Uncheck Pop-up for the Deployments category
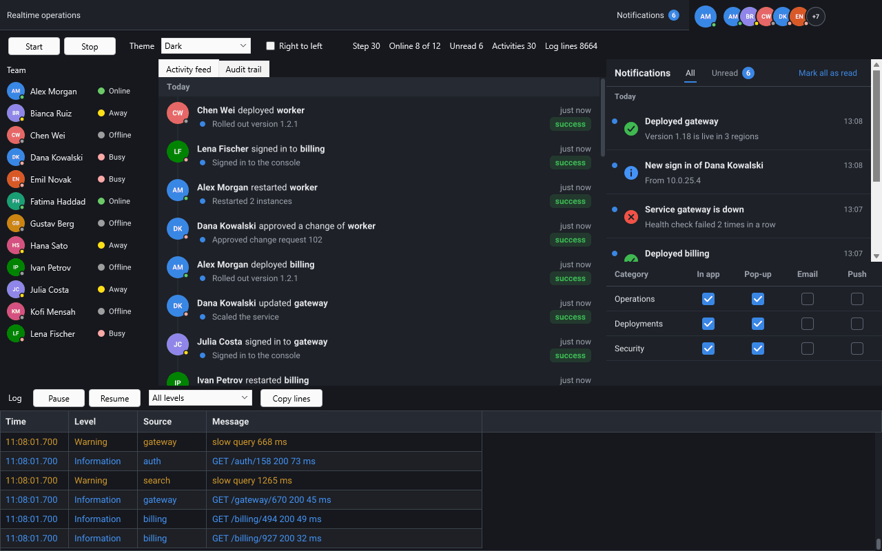This screenshot has width=882, height=551. (x=758, y=324)
